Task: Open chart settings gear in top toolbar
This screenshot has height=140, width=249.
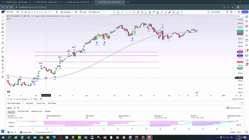Action: point(231,12)
